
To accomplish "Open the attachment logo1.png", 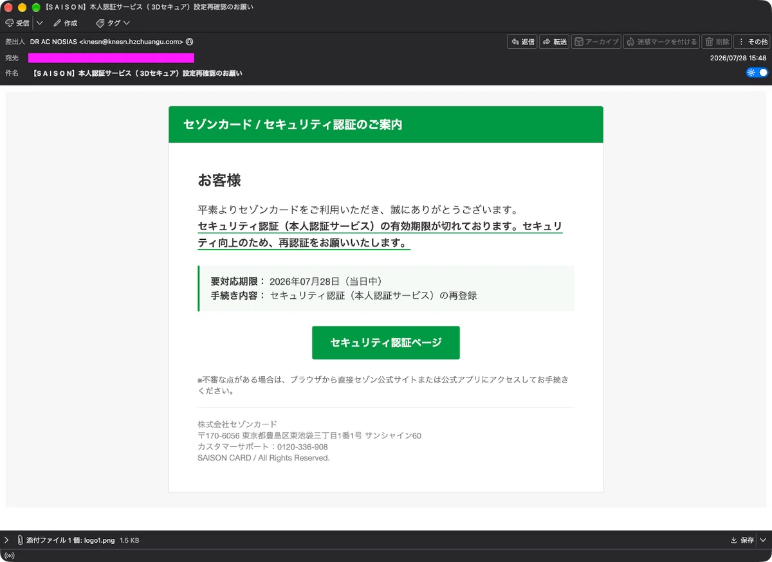I will tap(99, 540).
